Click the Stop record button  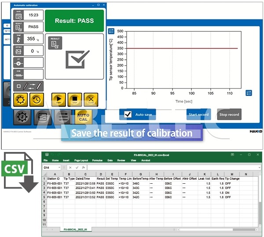coord(229,115)
